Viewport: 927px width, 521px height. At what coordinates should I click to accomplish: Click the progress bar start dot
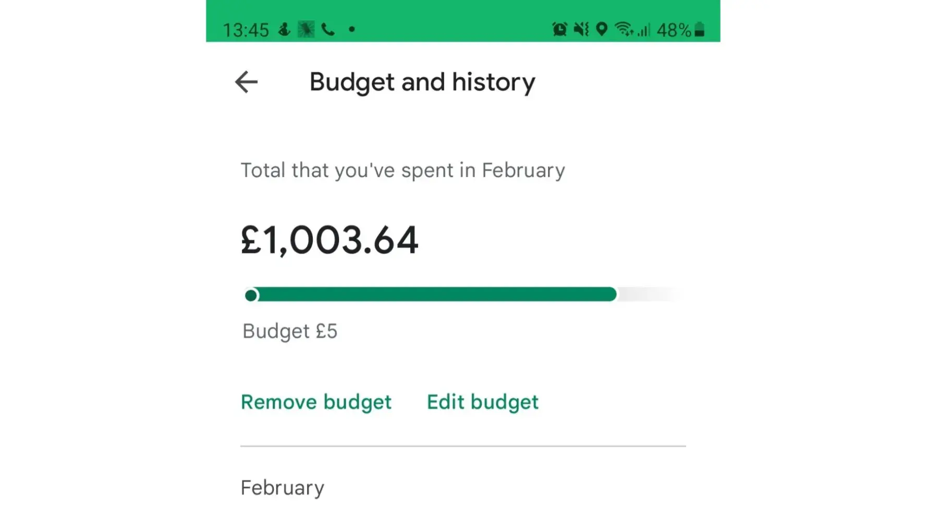coord(251,295)
